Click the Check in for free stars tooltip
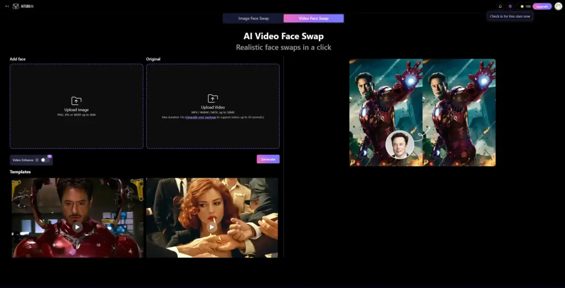The image size is (565, 288). click(510, 16)
